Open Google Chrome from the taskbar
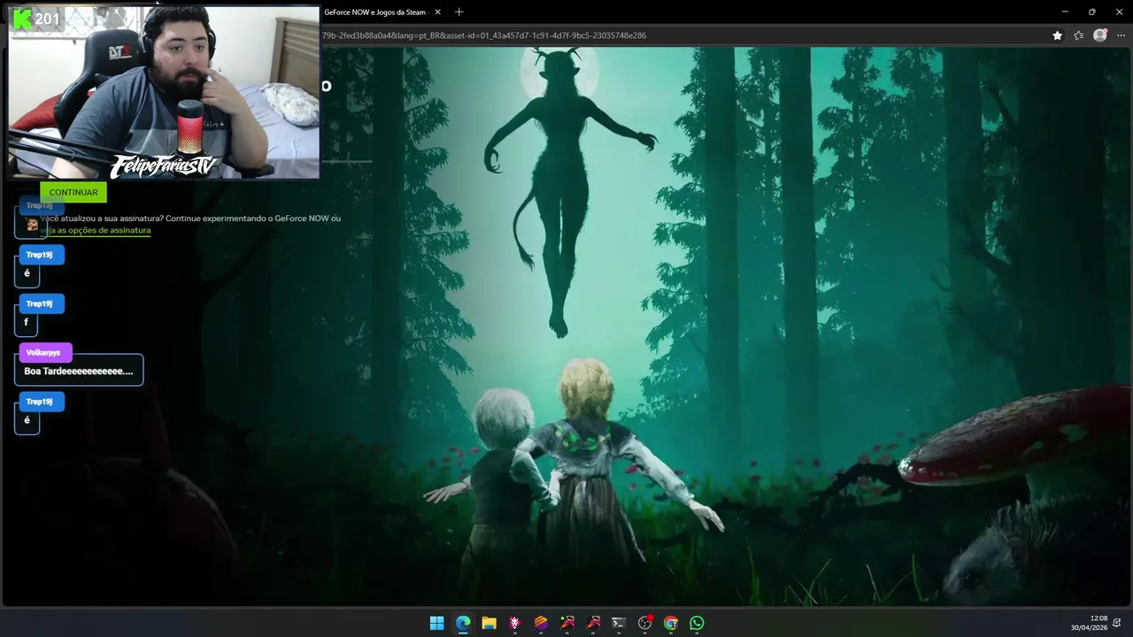 point(671,623)
